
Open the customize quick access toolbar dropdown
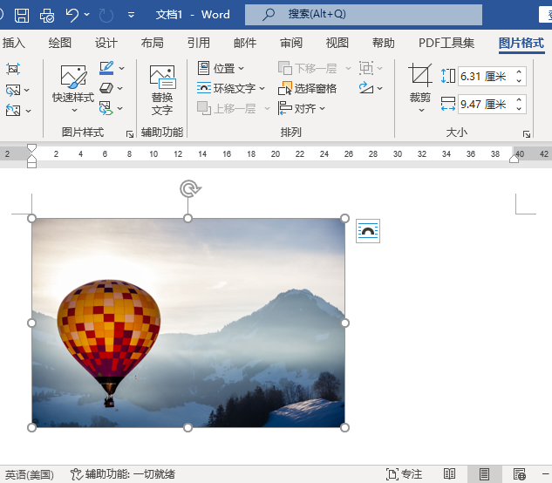tap(131, 15)
